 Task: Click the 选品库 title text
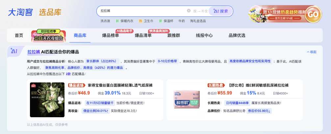tap(50, 13)
